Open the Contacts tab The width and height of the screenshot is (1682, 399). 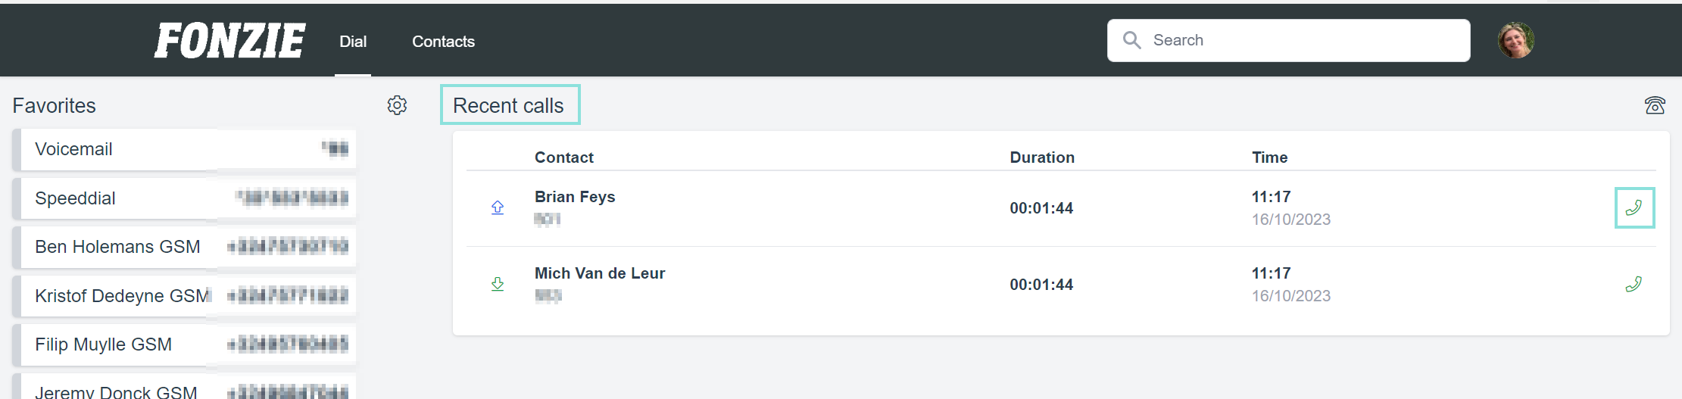point(443,42)
